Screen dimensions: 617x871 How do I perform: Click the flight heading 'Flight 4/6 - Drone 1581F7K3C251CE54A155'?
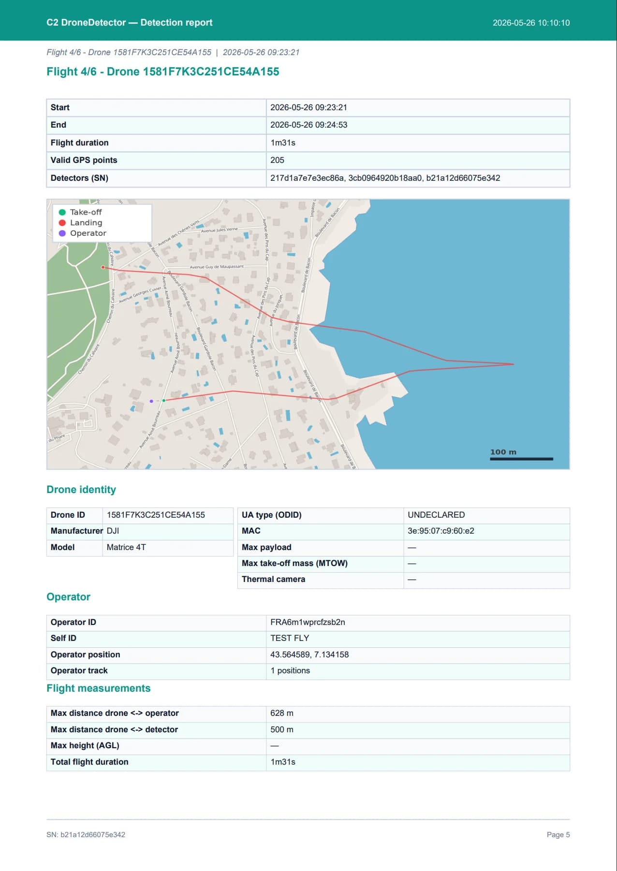coord(163,72)
